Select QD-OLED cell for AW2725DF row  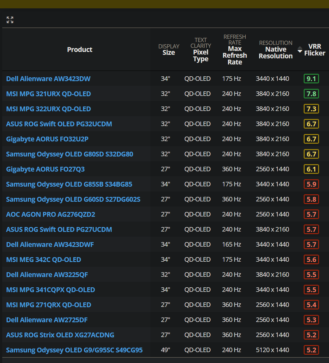point(198,320)
